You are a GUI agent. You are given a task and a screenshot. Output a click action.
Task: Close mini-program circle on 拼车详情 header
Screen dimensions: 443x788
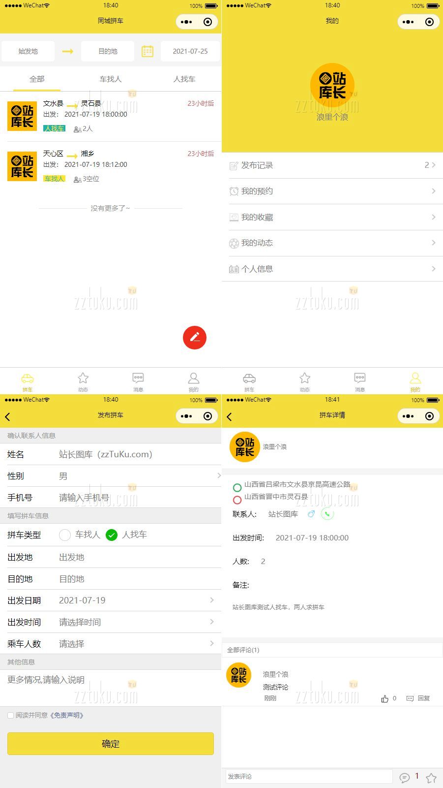click(429, 416)
